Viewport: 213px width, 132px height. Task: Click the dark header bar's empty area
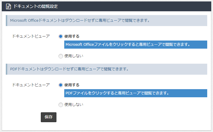(x=135, y=6)
